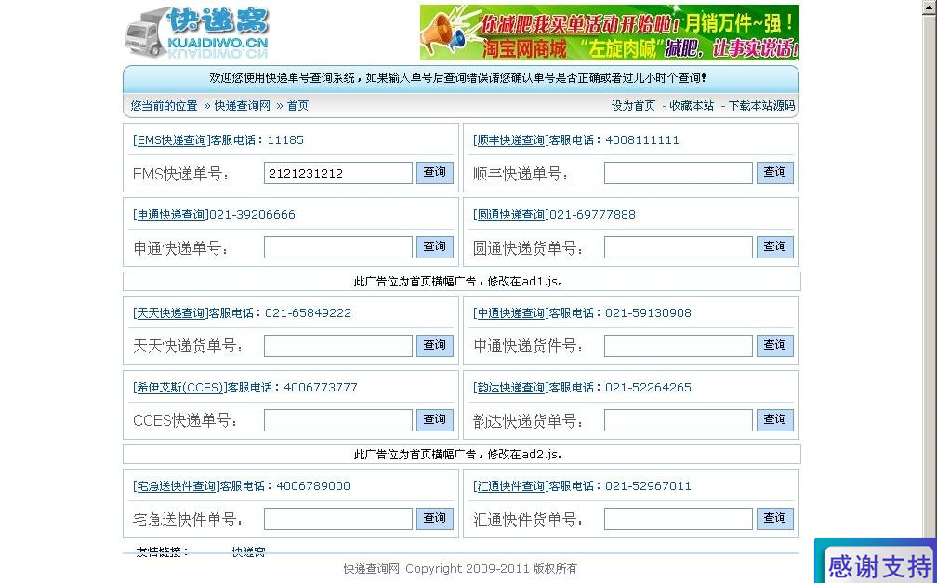Focus the 汇通快件货单号 input field
The width and height of the screenshot is (937, 583).
point(679,519)
